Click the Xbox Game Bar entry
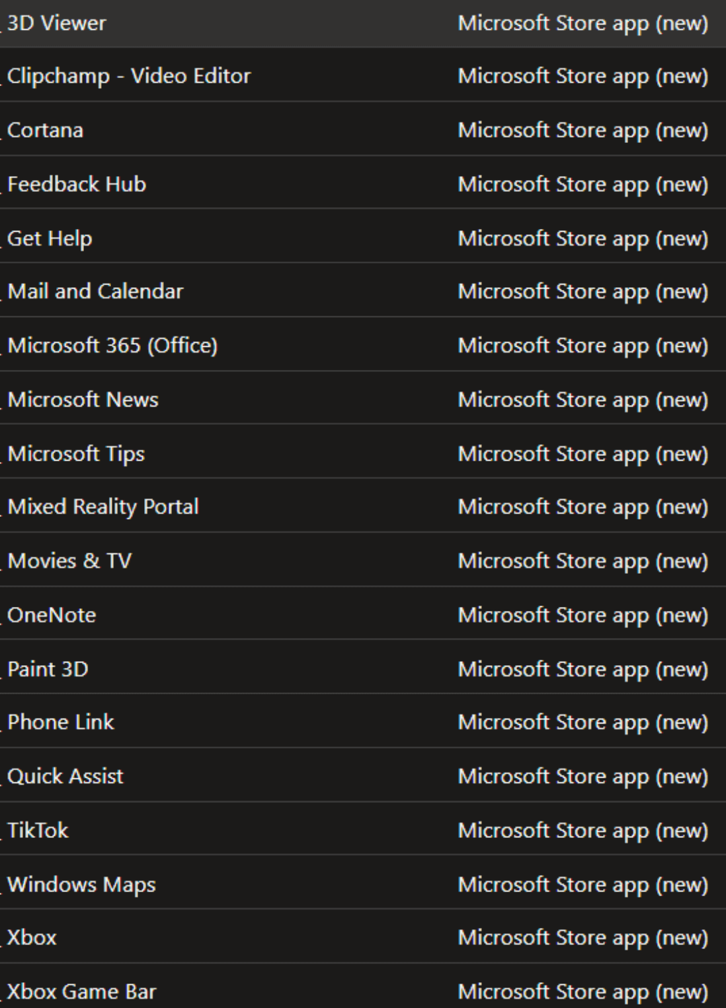The image size is (726, 1008). tap(82, 992)
